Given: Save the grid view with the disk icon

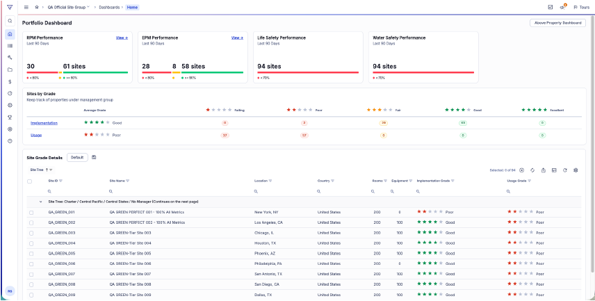Looking at the screenshot, I should [94, 157].
